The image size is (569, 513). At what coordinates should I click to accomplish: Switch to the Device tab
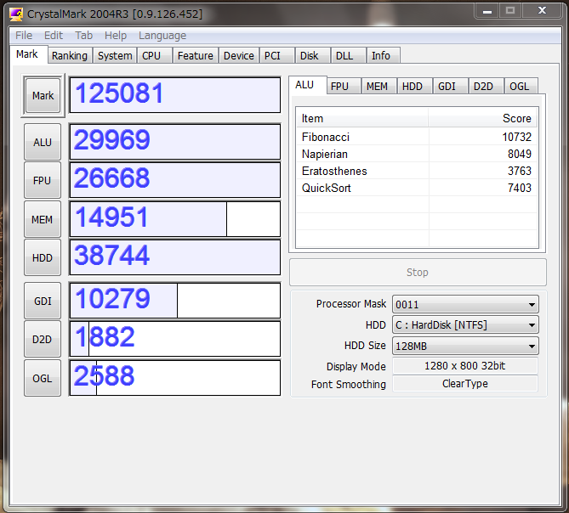239,56
